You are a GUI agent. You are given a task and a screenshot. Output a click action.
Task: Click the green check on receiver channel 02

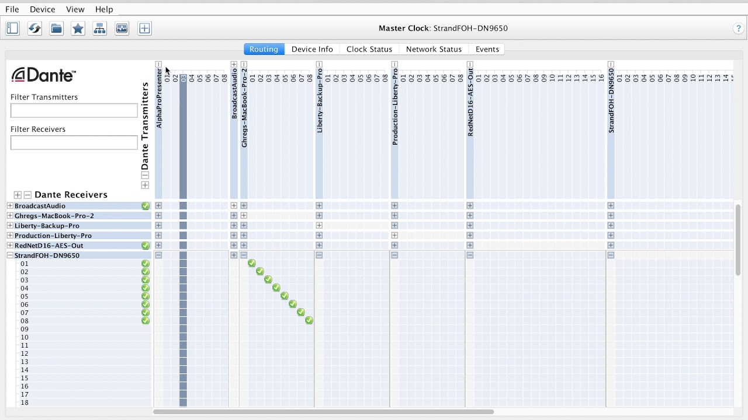click(x=146, y=272)
